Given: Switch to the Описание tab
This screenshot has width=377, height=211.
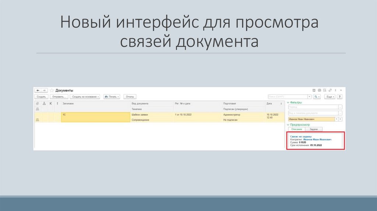Looking at the screenshot, I should (296, 129).
